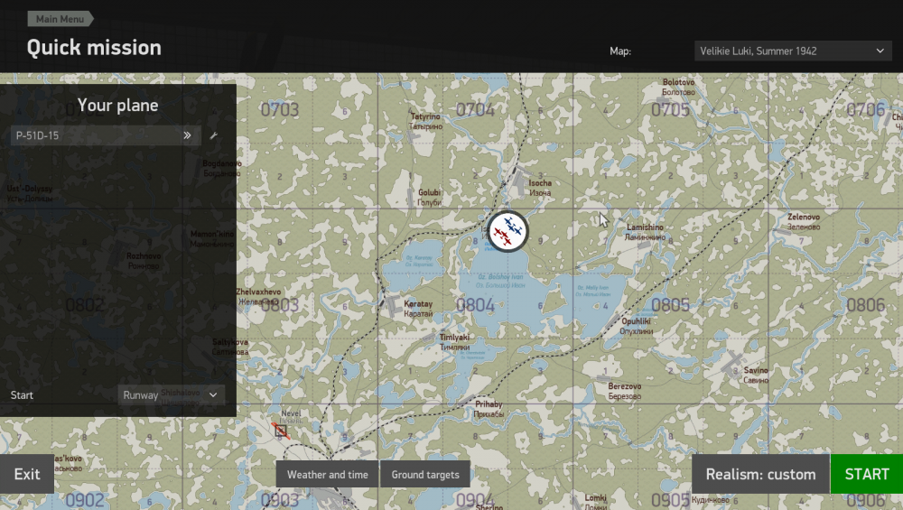The image size is (903, 510).
Task: Open the Start type Runway dropdown
Action: click(171, 394)
